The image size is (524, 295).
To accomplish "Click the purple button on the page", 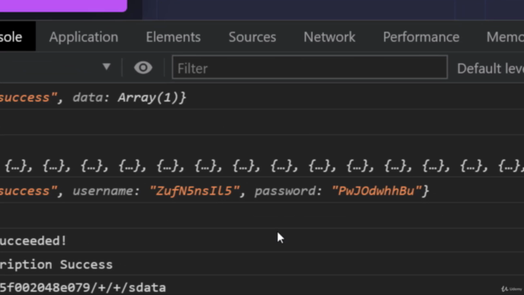I will tap(64, 6).
